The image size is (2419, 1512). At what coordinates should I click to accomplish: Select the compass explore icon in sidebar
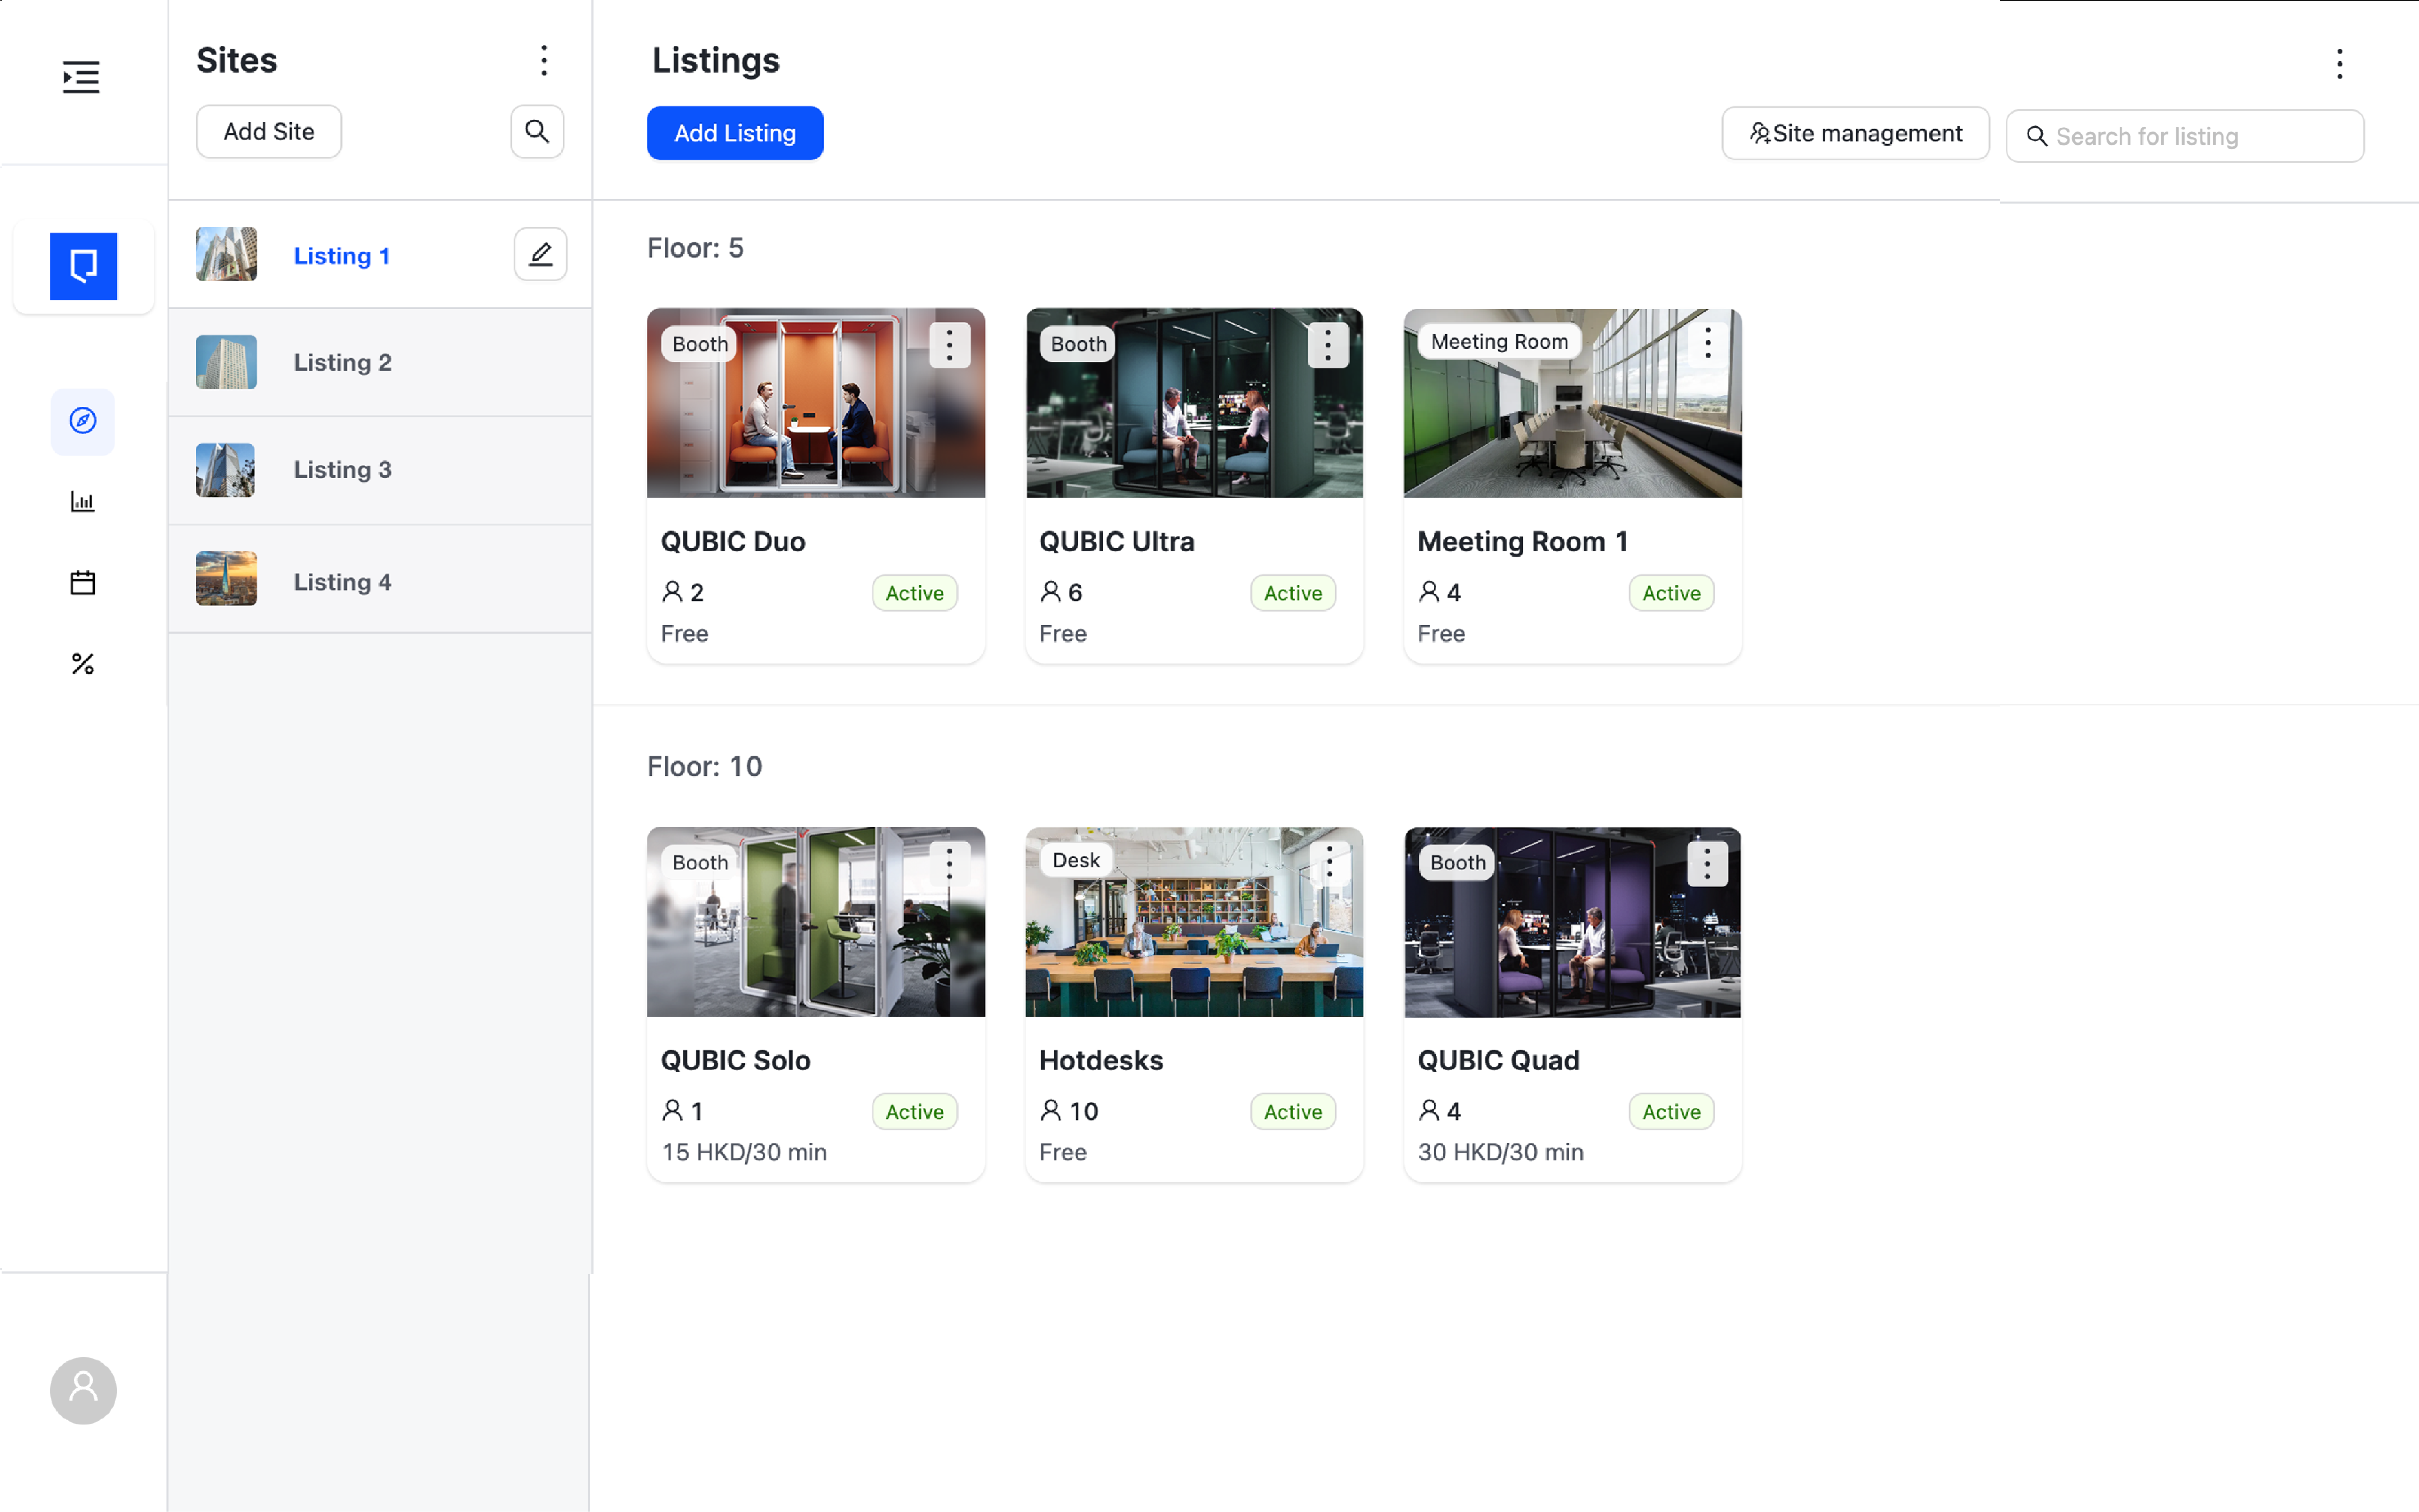(x=83, y=421)
